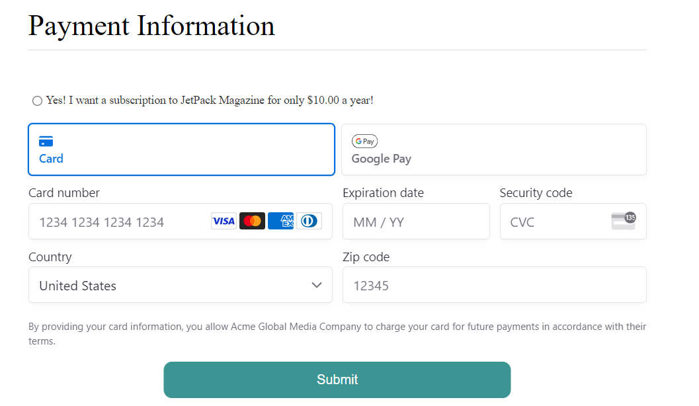699x406 pixels.
Task: Choose the Google Pay payment tab
Action: coord(493,149)
